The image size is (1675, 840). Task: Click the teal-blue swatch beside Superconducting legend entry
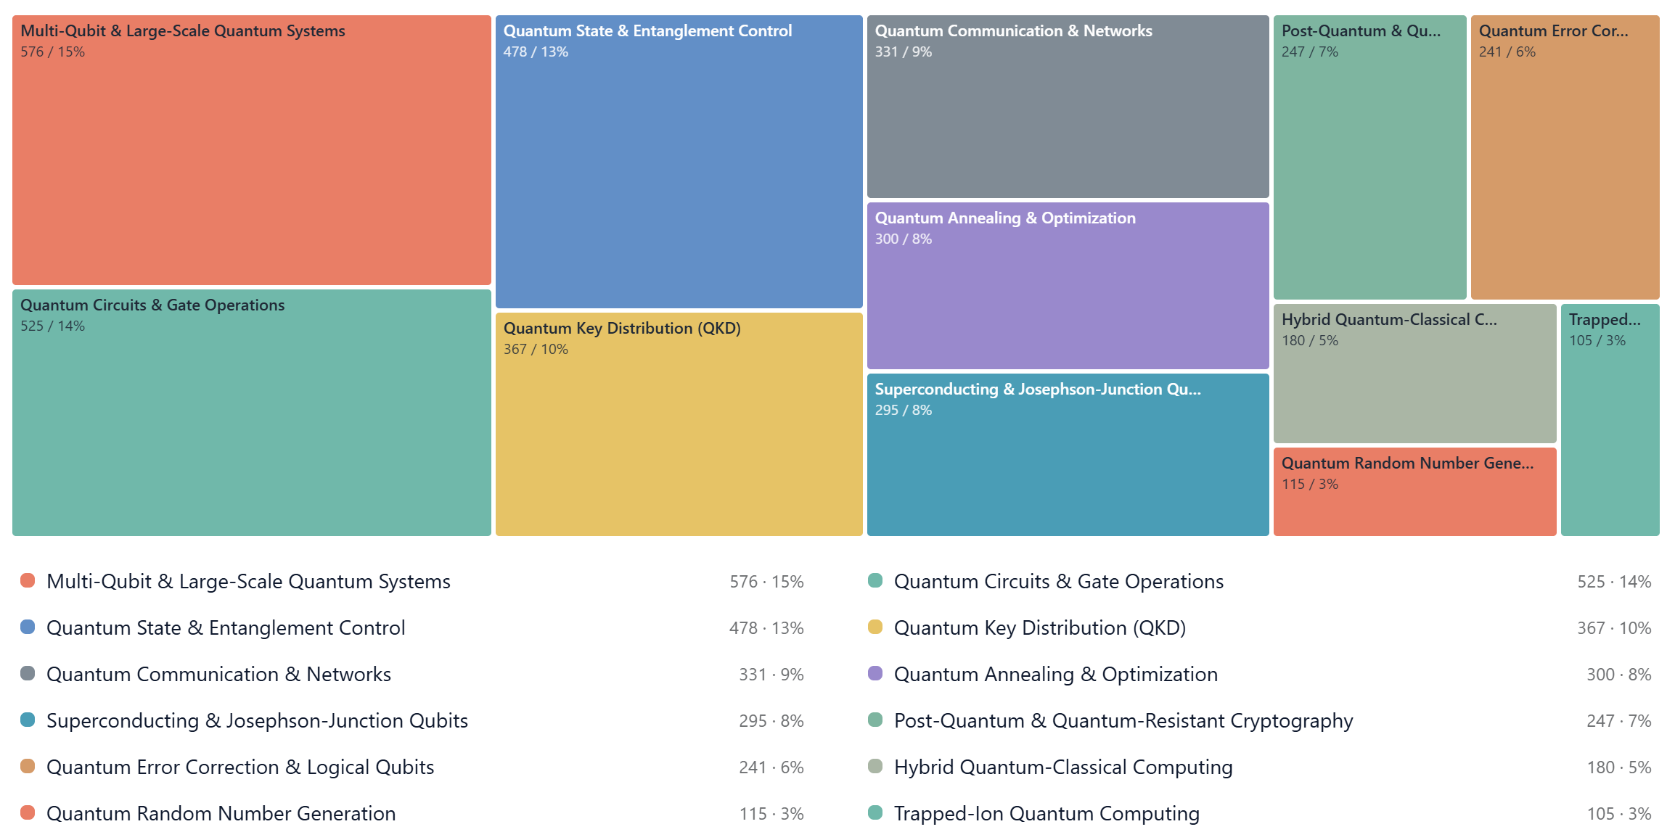pyautogui.click(x=28, y=720)
